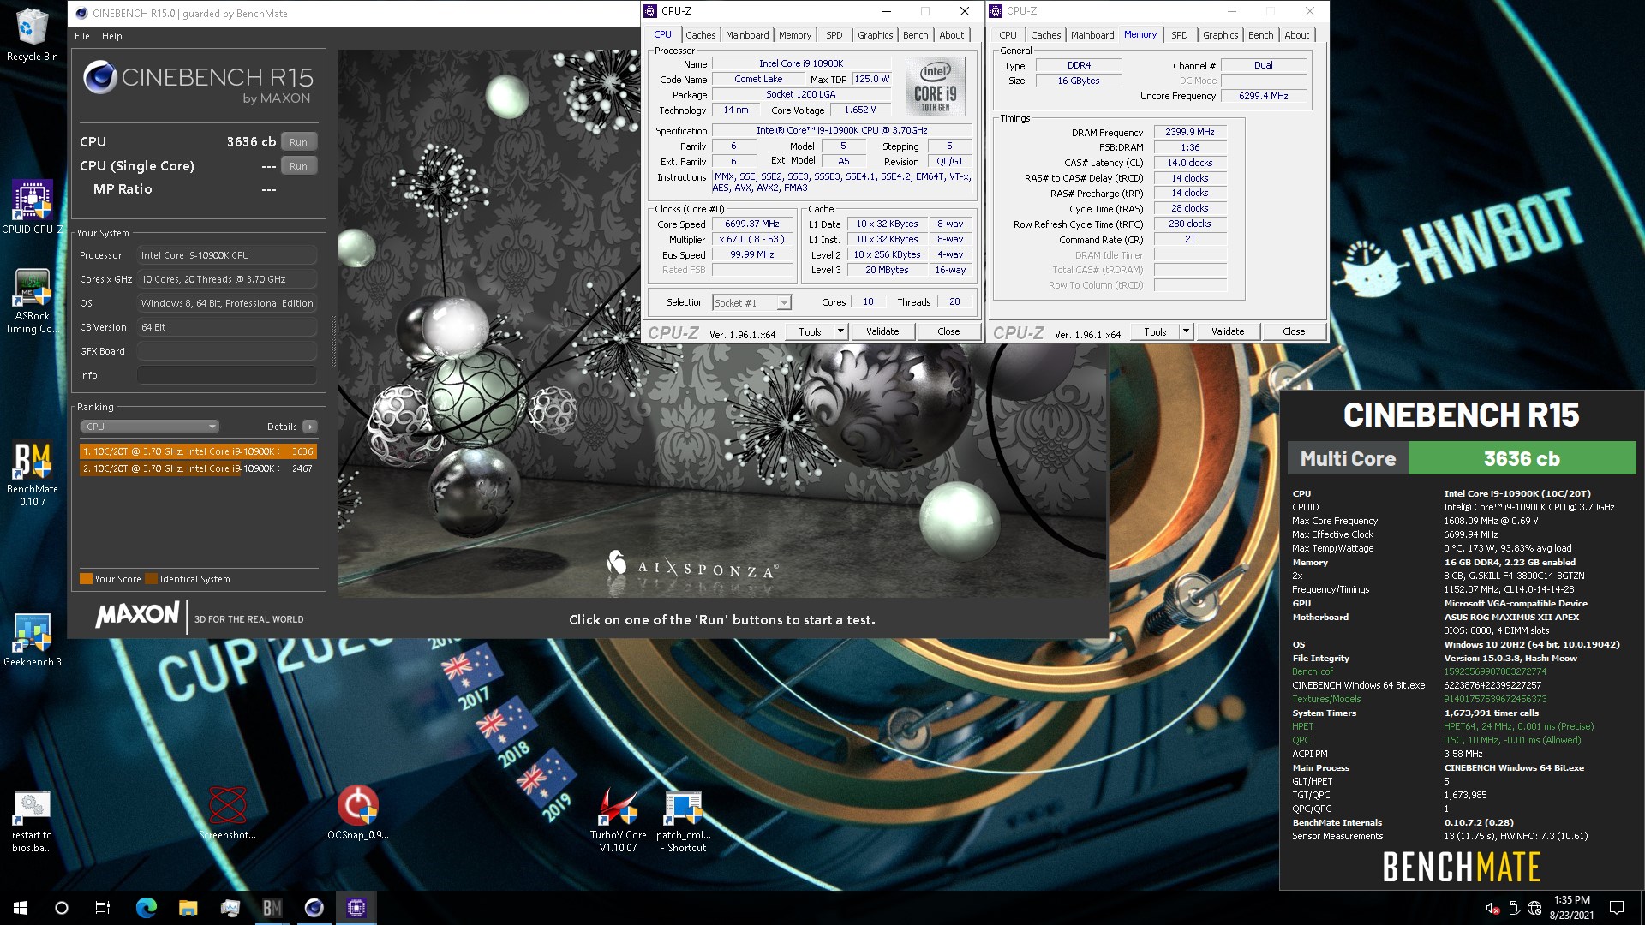Switch to Mainboard tab in left CPU-Z
This screenshot has width=1645, height=925.
click(x=747, y=35)
